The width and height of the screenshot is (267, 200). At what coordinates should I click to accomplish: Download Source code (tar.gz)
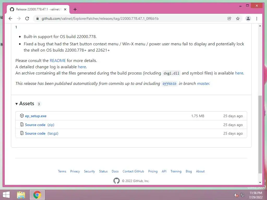pyautogui.click(x=42, y=133)
